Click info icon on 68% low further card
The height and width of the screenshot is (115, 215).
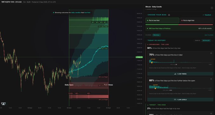tap(211, 79)
